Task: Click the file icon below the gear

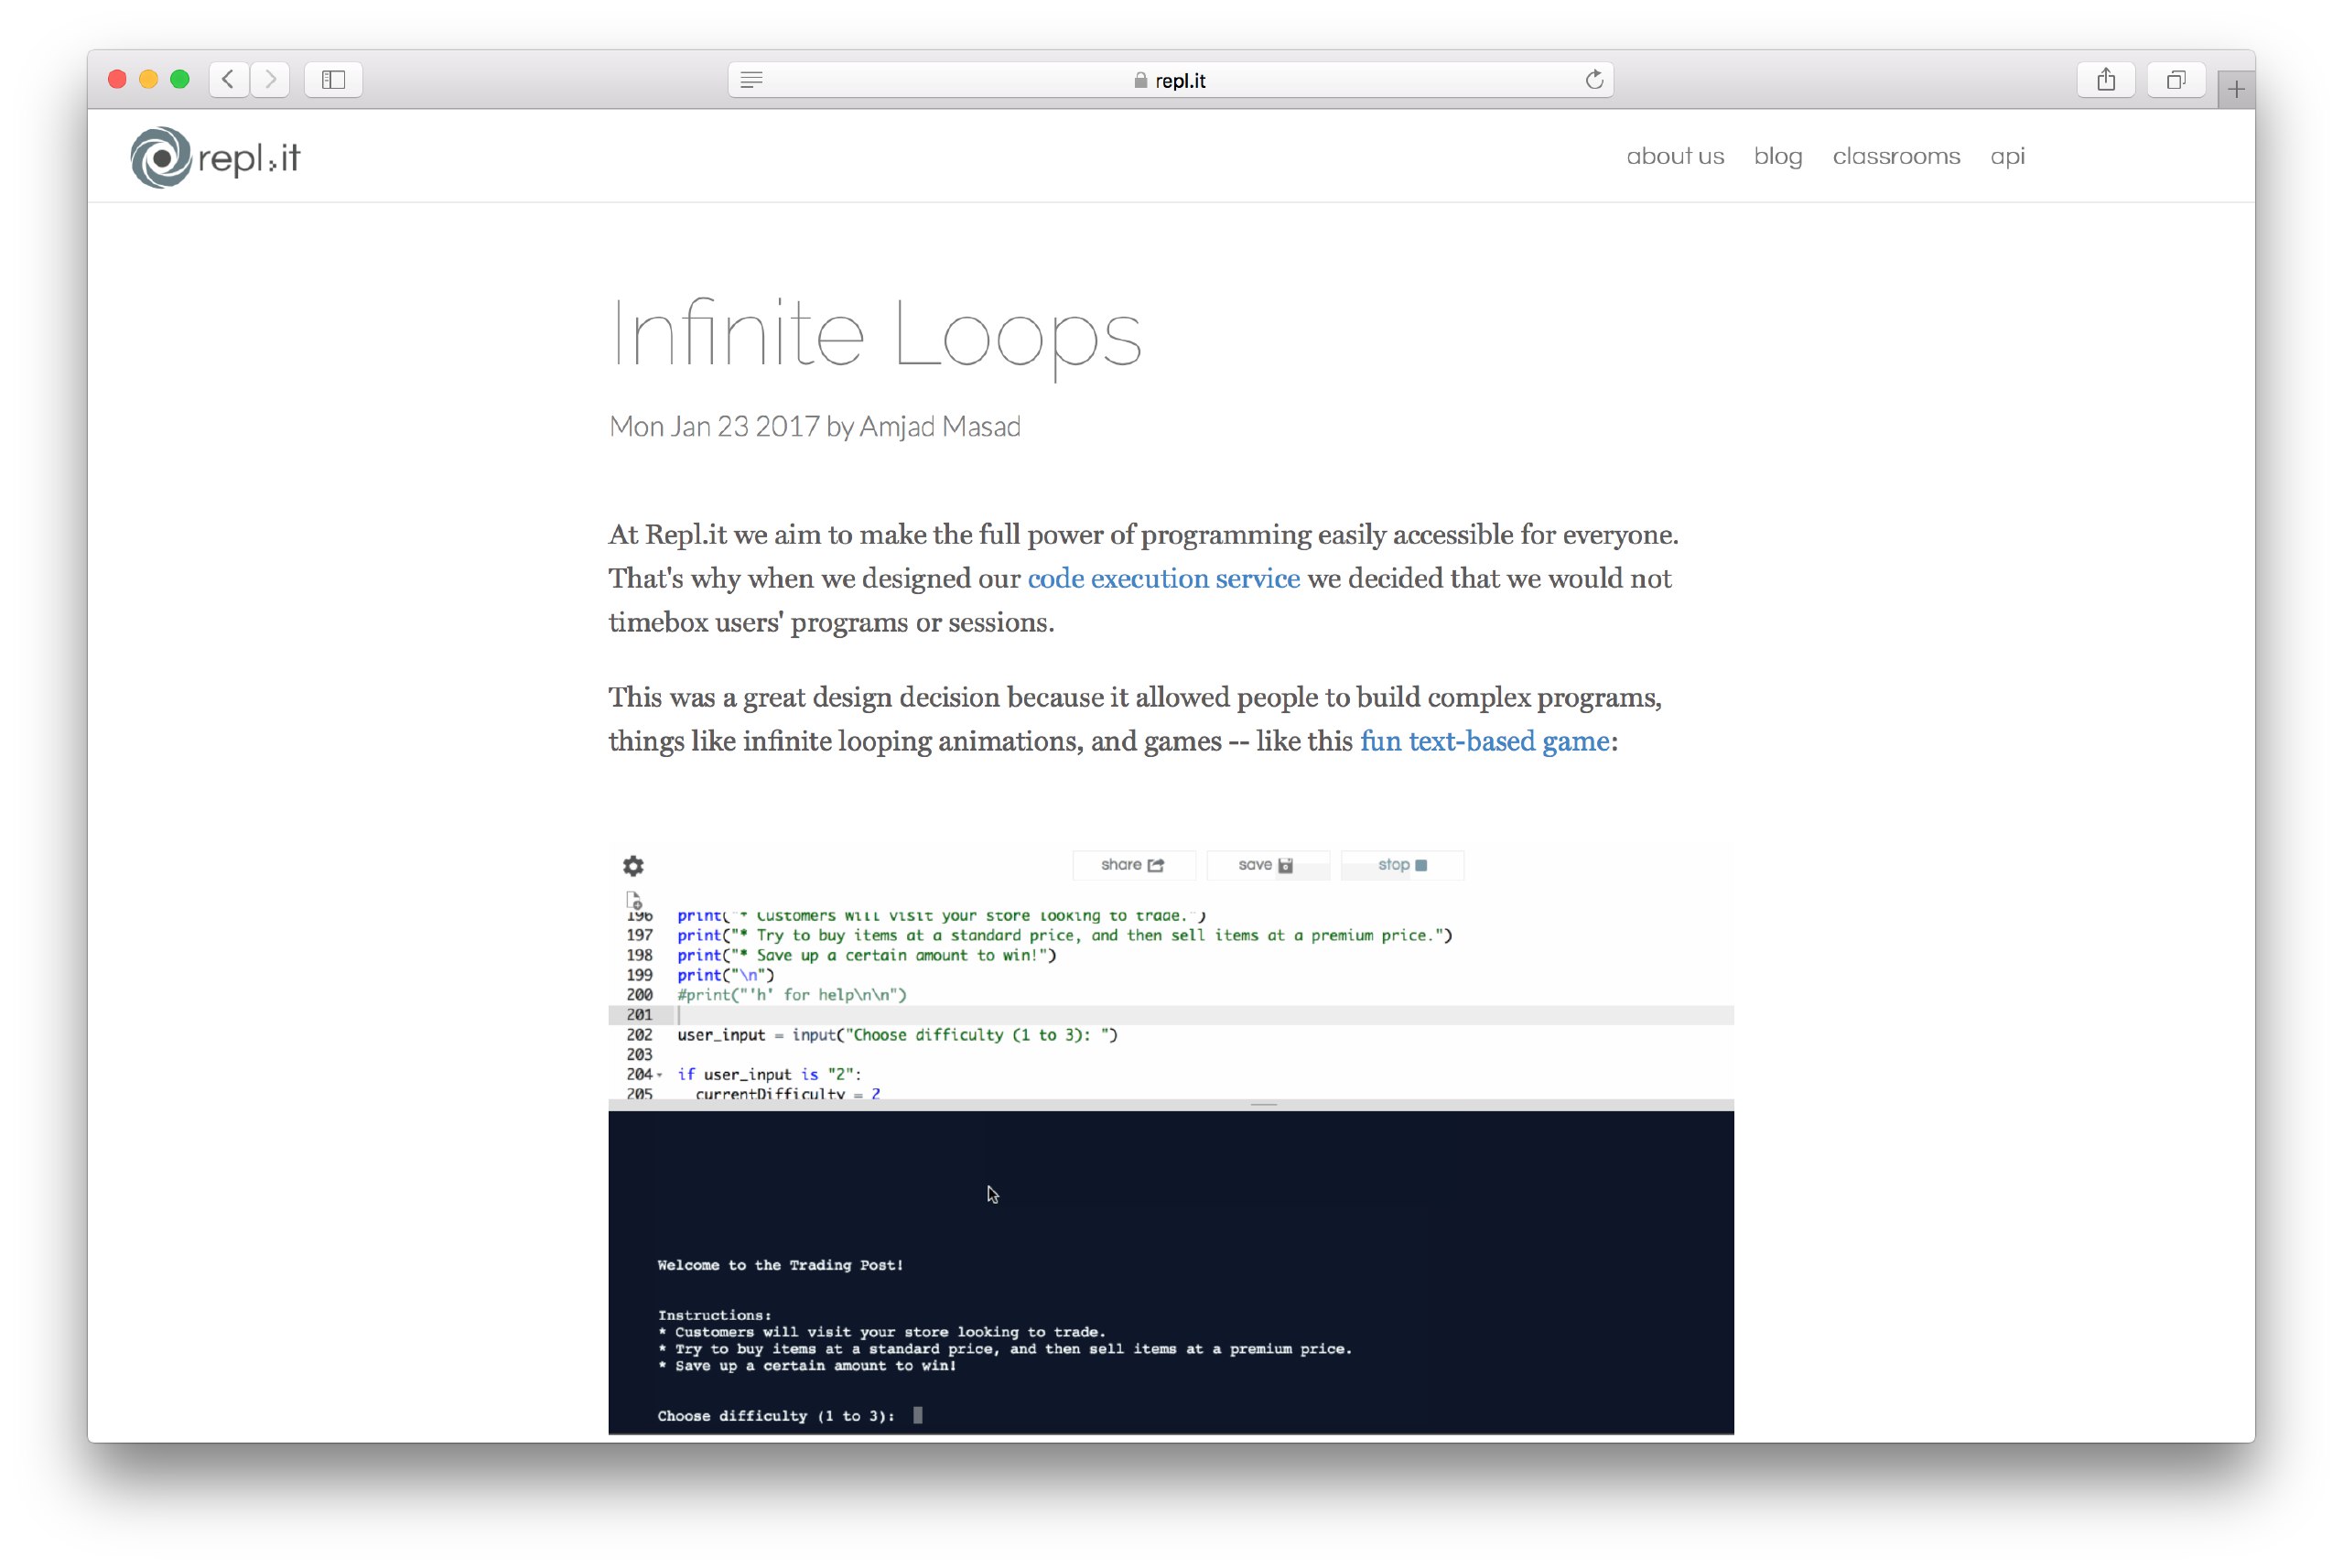Action: pos(633,899)
